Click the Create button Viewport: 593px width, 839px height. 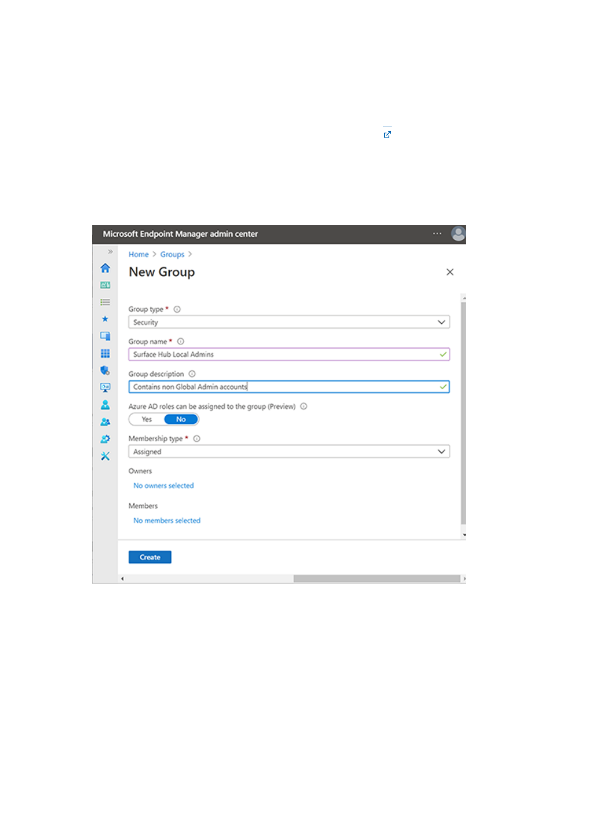(x=150, y=557)
